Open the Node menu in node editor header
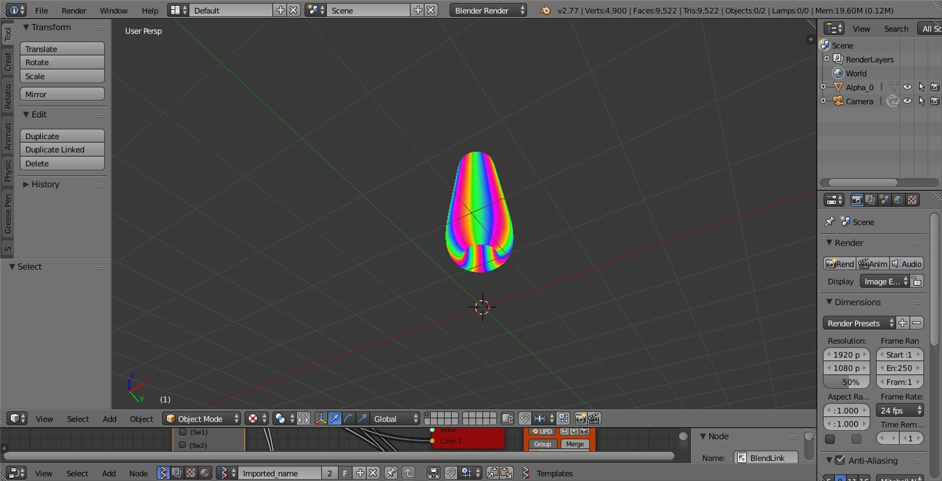The height and width of the screenshot is (481, 942). point(138,473)
